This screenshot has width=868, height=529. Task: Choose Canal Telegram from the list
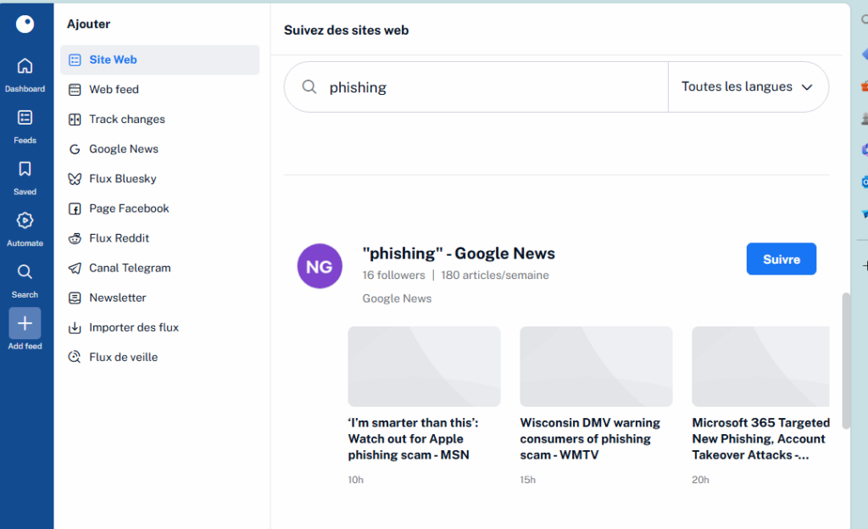pyautogui.click(x=130, y=268)
